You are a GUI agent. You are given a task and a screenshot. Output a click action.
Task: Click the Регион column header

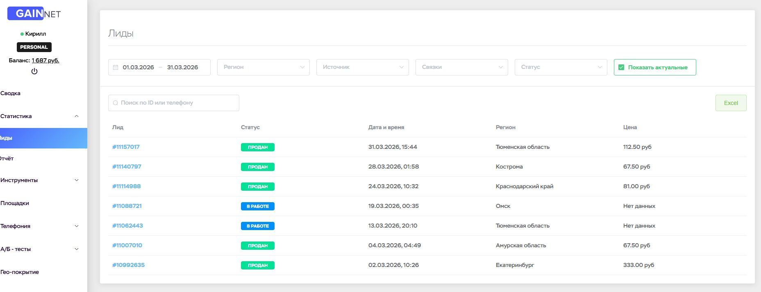[x=505, y=127]
